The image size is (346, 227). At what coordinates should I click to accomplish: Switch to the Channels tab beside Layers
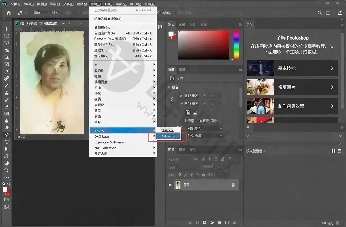tap(182, 150)
